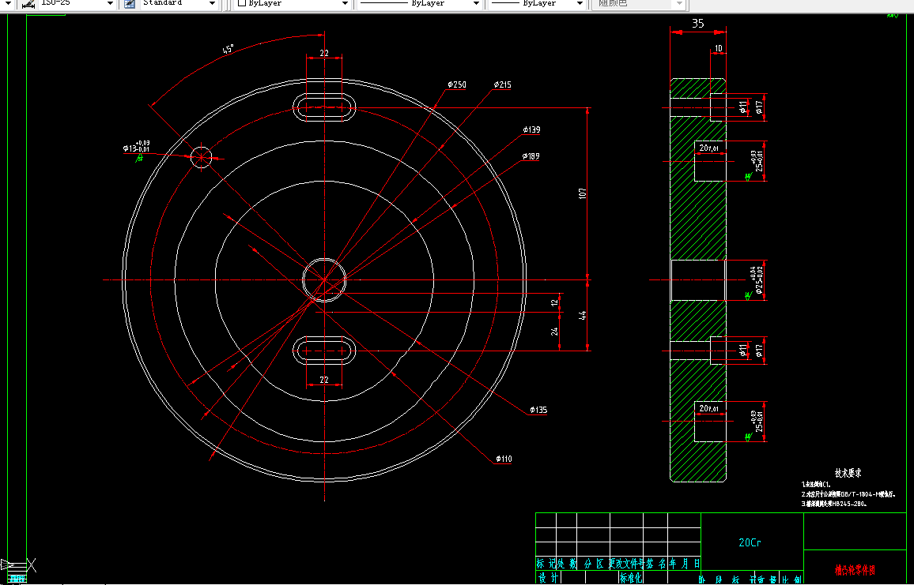The image size is (914, 585).
Task: Click the white ByLayer color swatch box
Action: [x=243, y=3]
